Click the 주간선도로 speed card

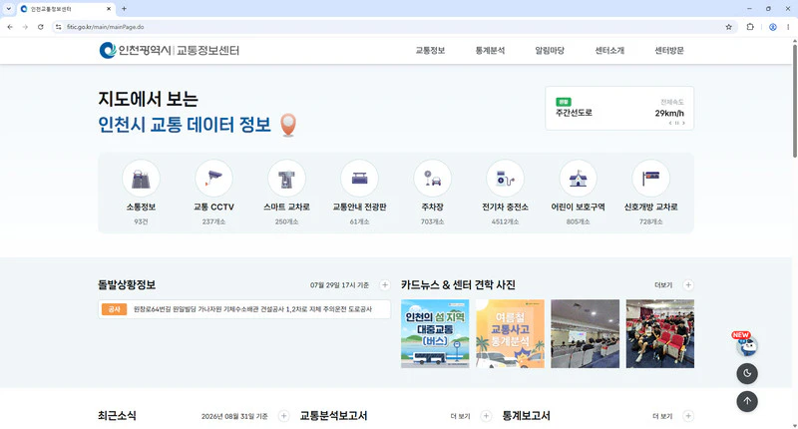(x=619, y=108)
